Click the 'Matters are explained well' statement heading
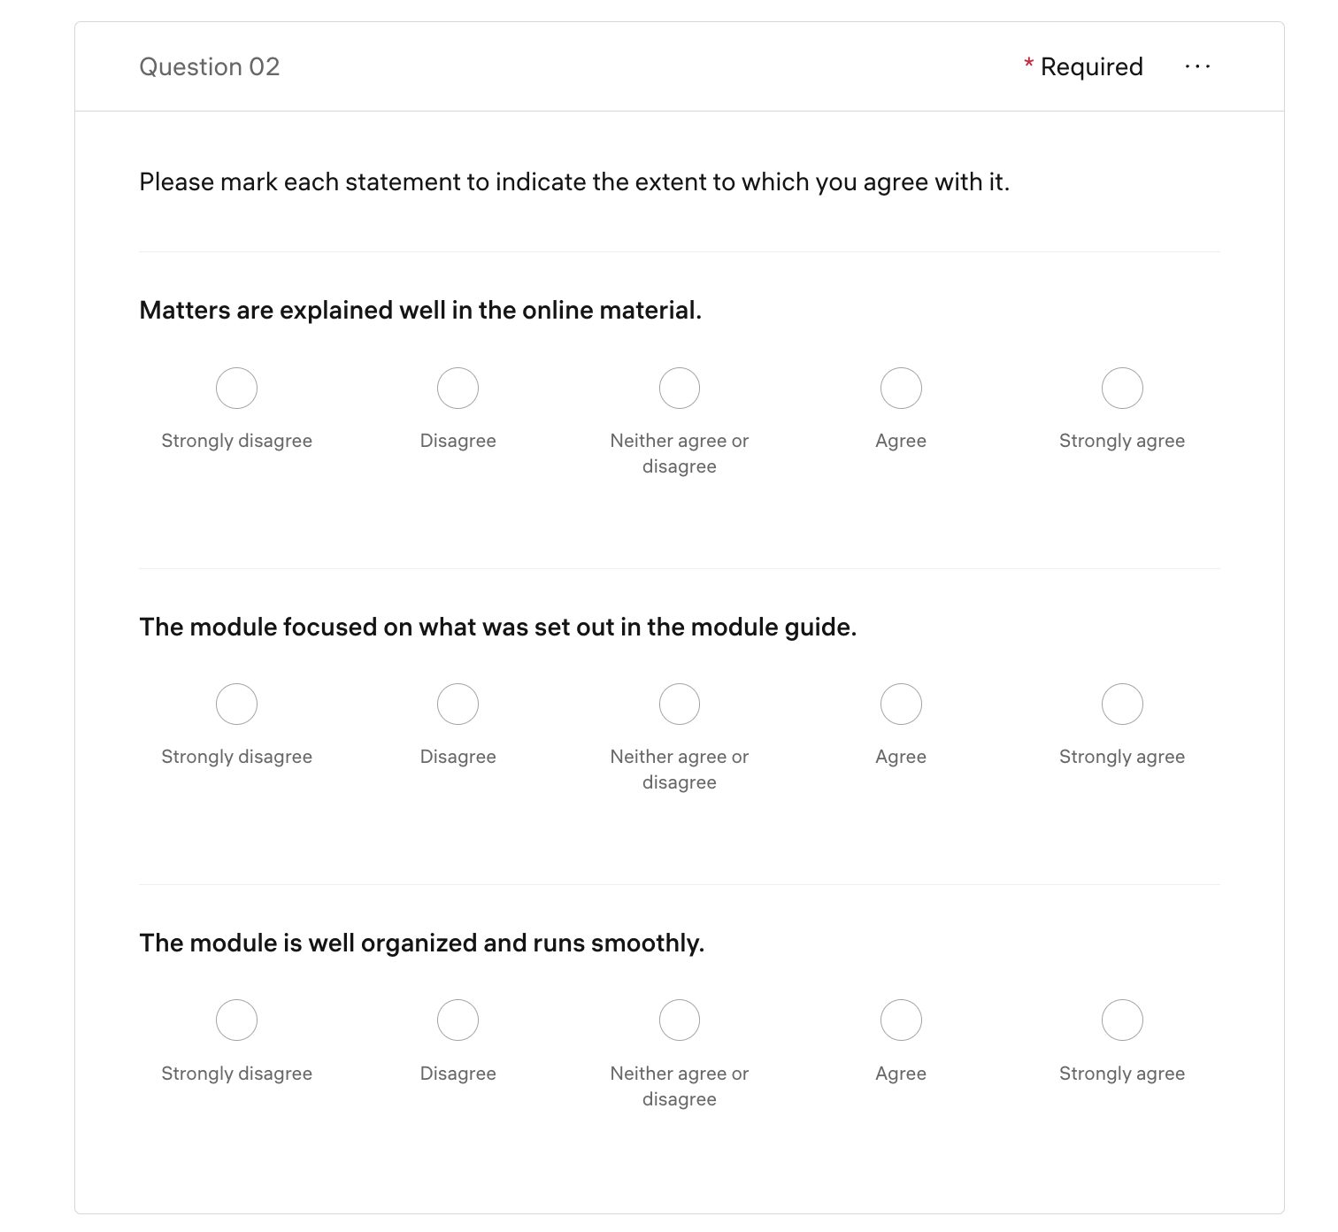This screenshot has height=1232, width=1338. [420, 311]
